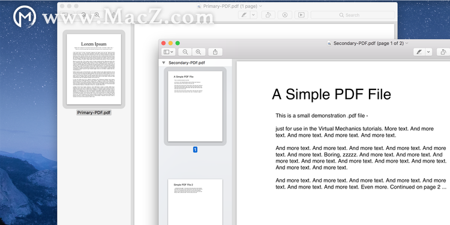
Task: Click text "This is a small demonstration .pdf file -"
Action: tap(322, 116)
